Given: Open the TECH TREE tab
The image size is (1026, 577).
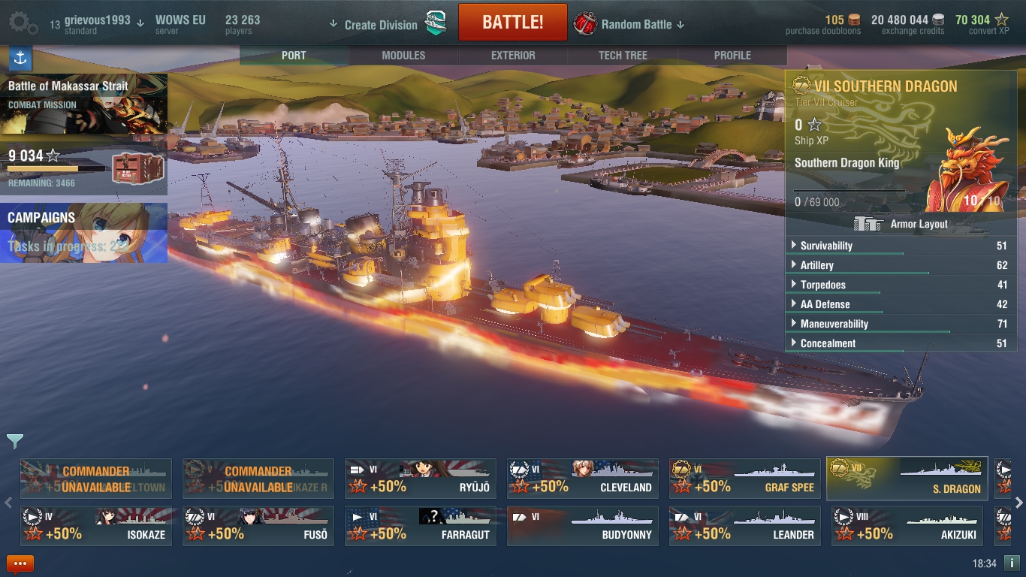Looking at the screenshot, I should click(623, 55).
